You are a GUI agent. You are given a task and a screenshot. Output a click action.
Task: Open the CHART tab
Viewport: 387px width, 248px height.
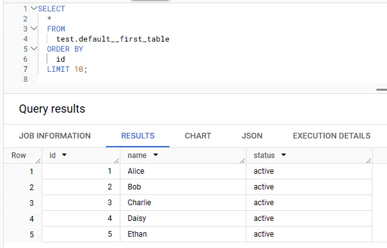198,135
